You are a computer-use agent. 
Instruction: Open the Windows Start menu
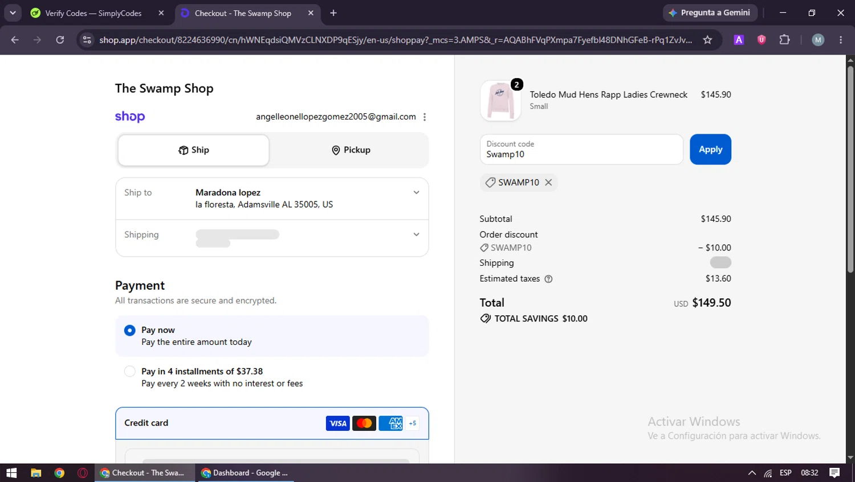point(11,473)
